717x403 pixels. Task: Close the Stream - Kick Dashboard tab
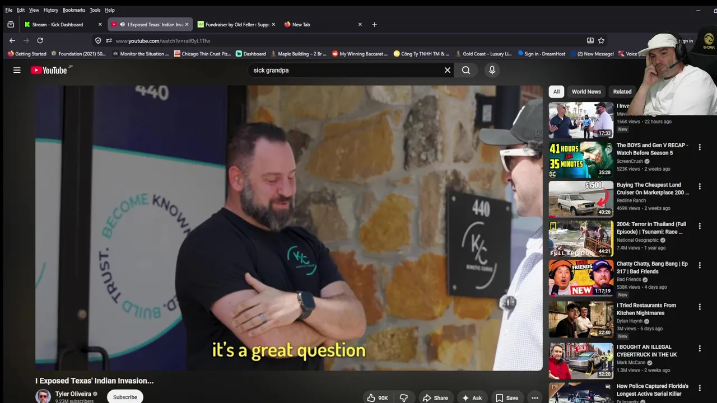[100, 25]
